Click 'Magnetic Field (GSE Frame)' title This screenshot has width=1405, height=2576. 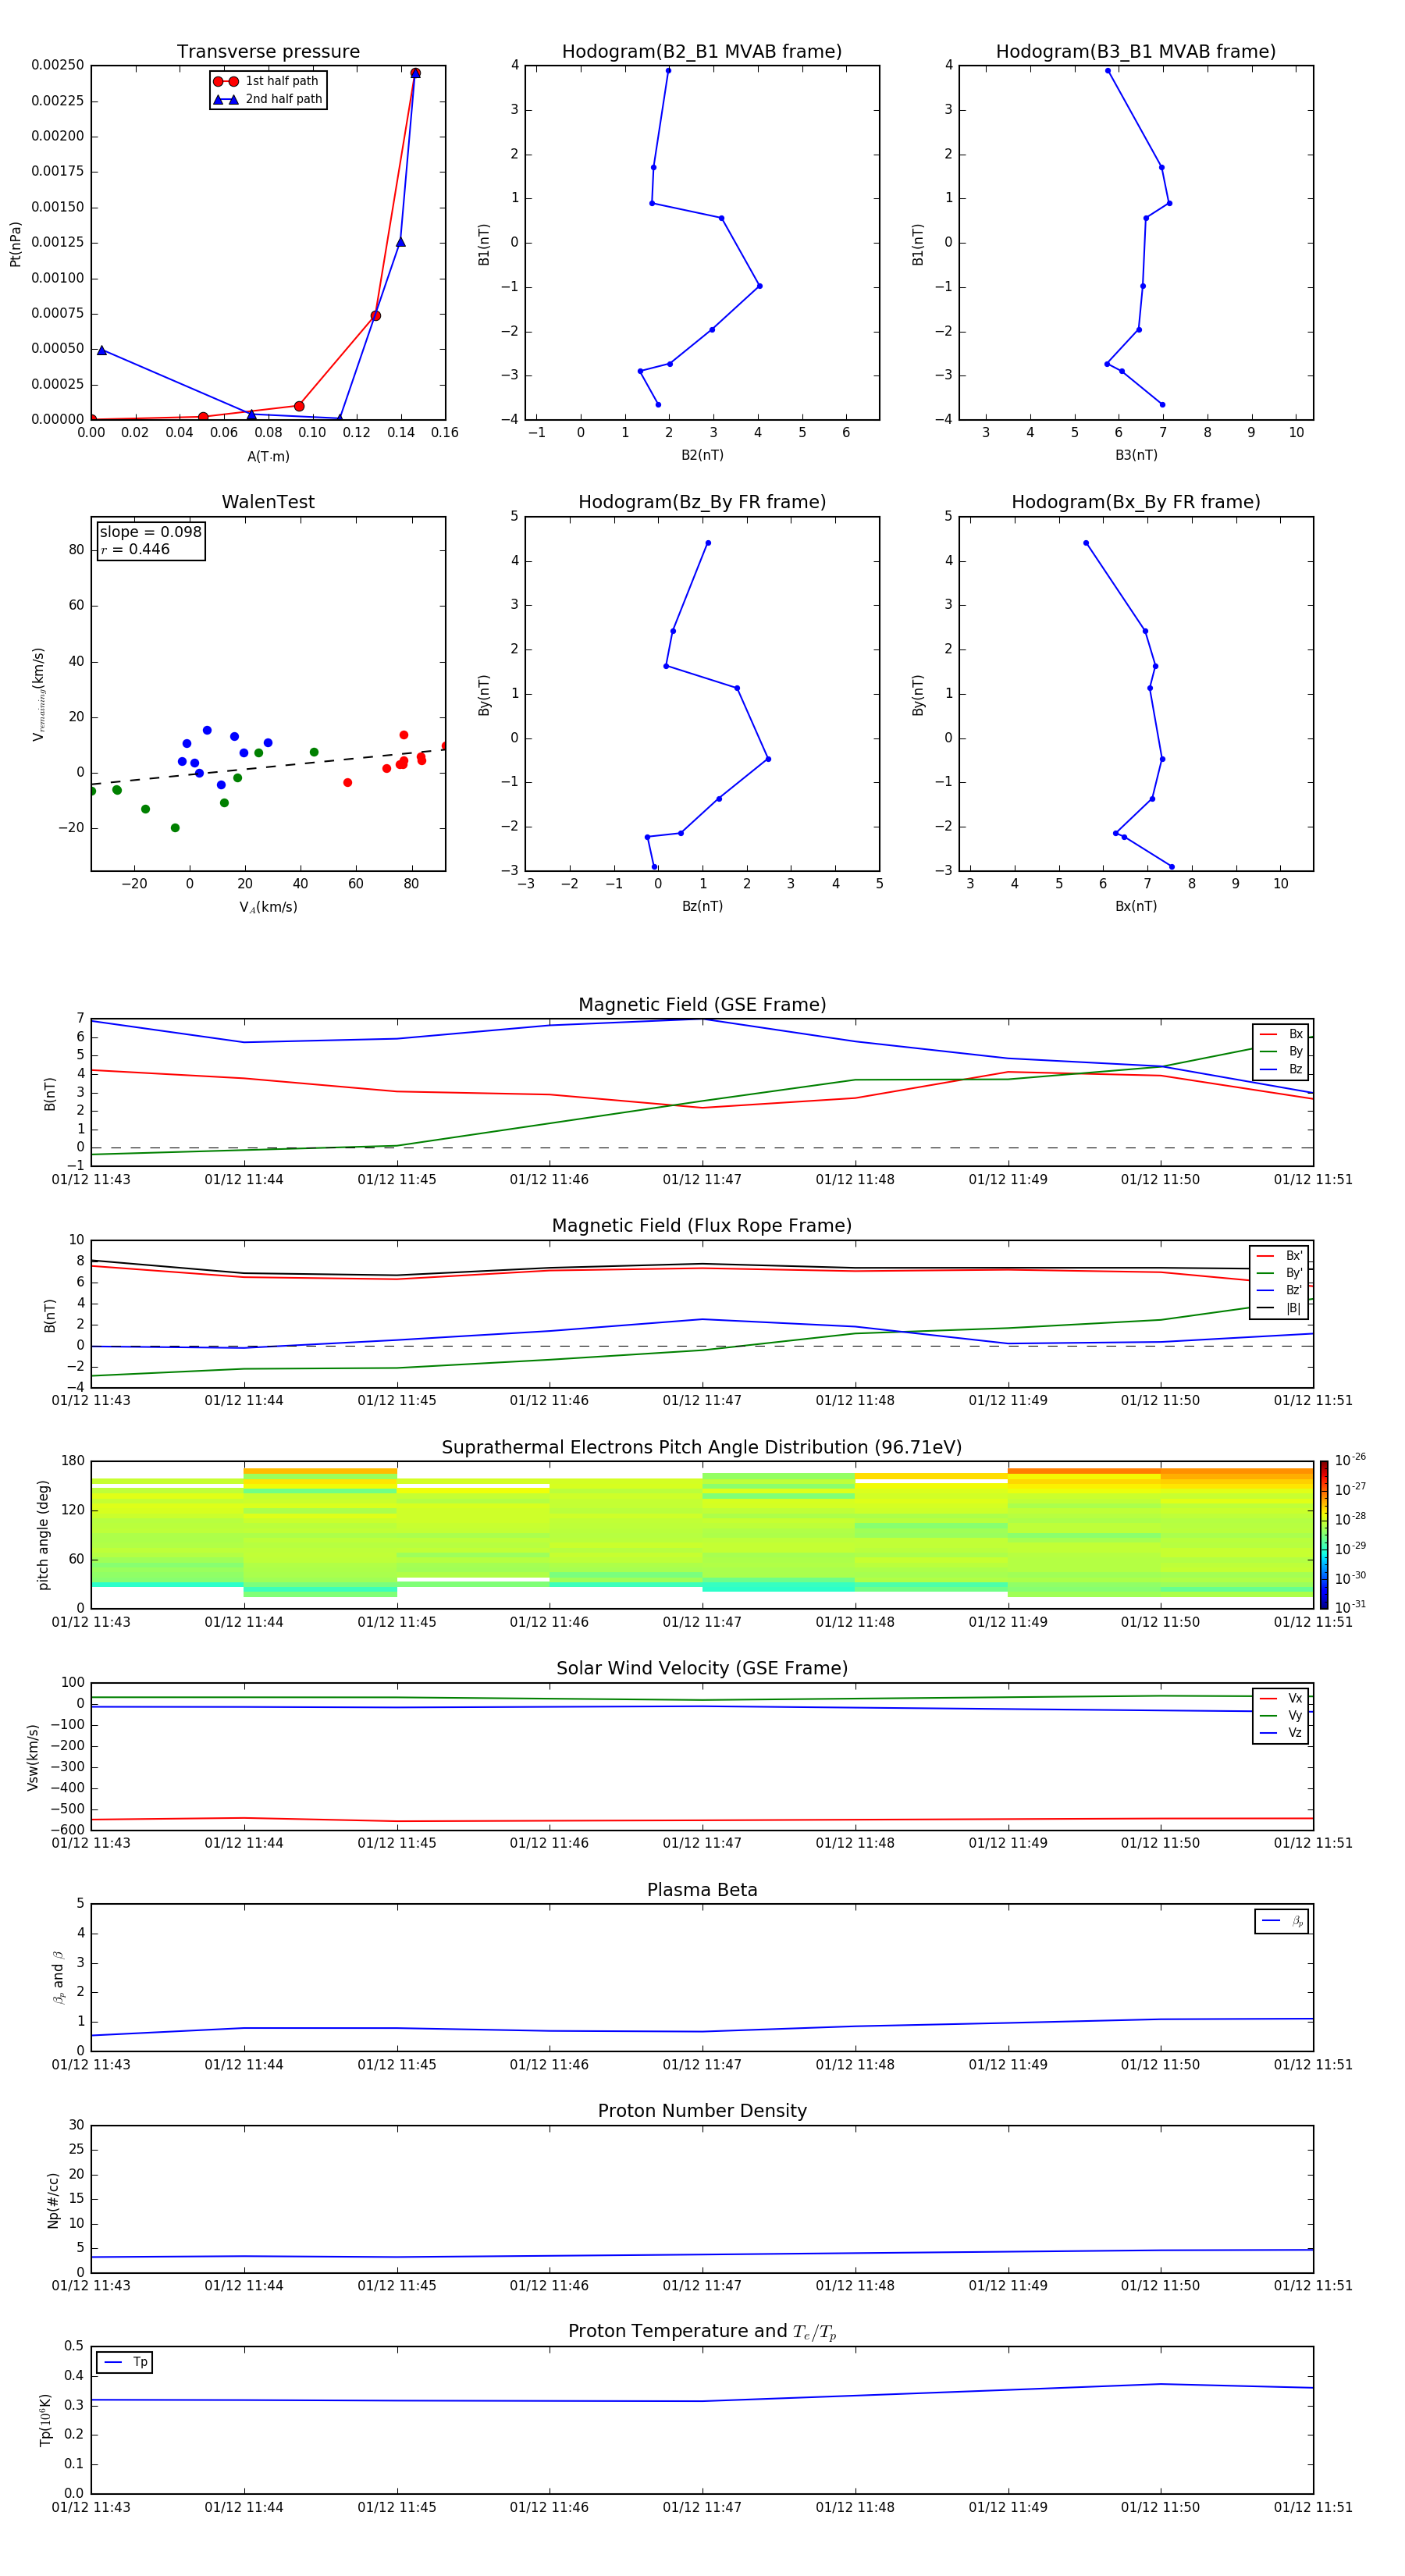tap(702, 1005)
